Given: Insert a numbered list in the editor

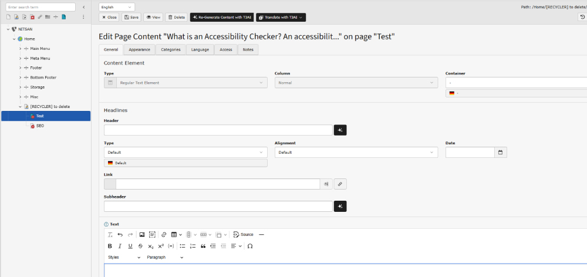Looking at the screenshot, I should coord(193,246).
